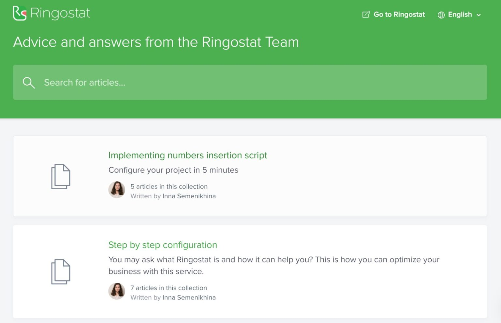
Task: Click the magnifier search icon
Action: (x=29, y=83)
